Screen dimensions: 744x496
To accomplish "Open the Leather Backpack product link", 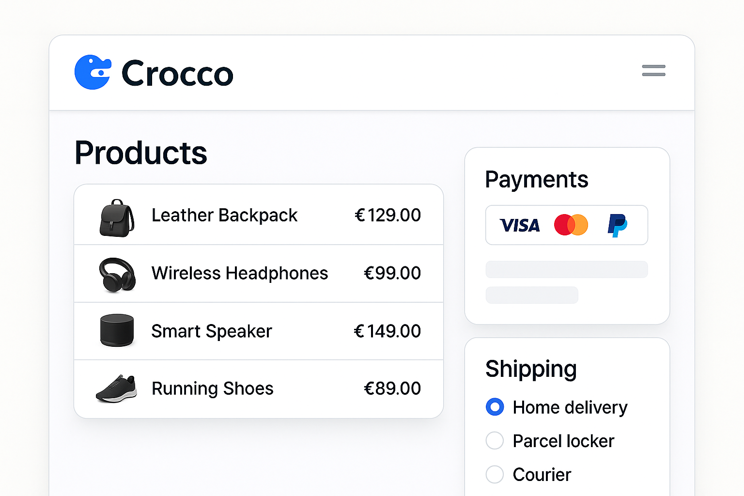I will (x=224, y=216).
